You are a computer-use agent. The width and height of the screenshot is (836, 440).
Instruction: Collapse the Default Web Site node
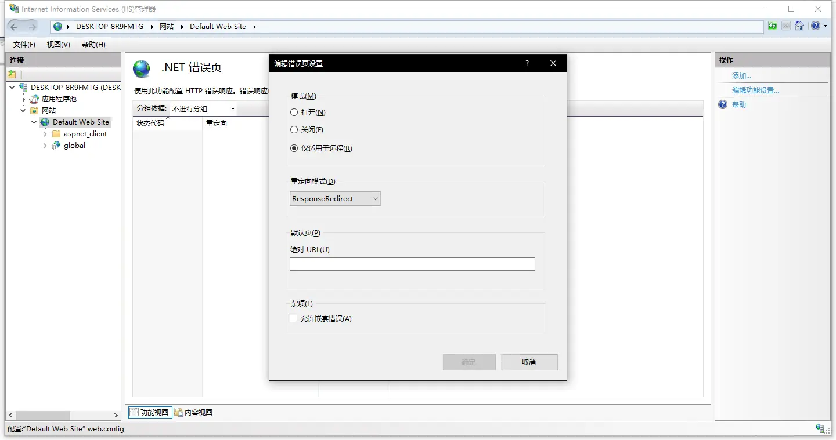pos(34,122)
